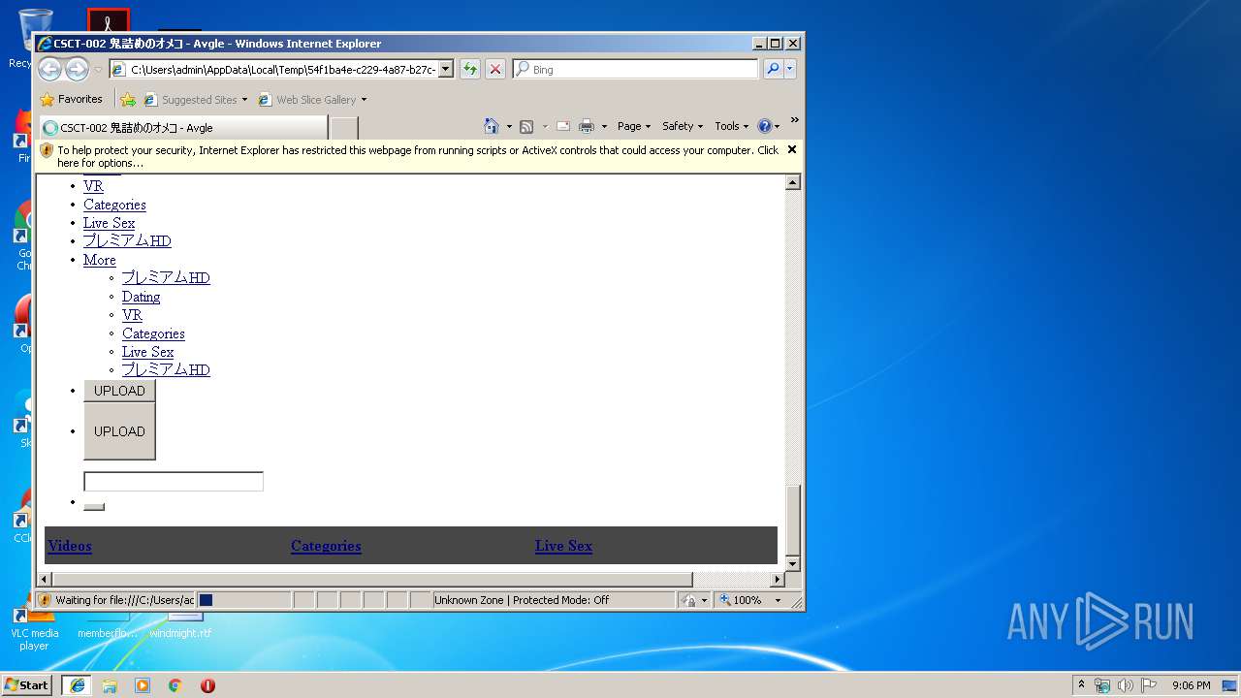
Task: Open the Home page icon
Action: (x=492, y=126)
